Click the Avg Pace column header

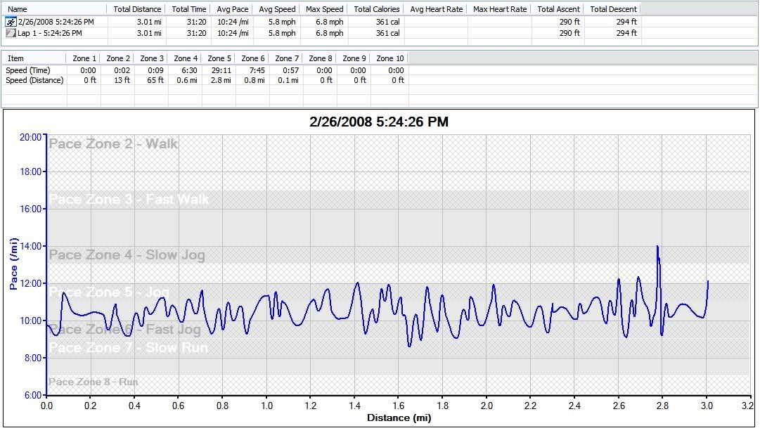pos(232,9)
